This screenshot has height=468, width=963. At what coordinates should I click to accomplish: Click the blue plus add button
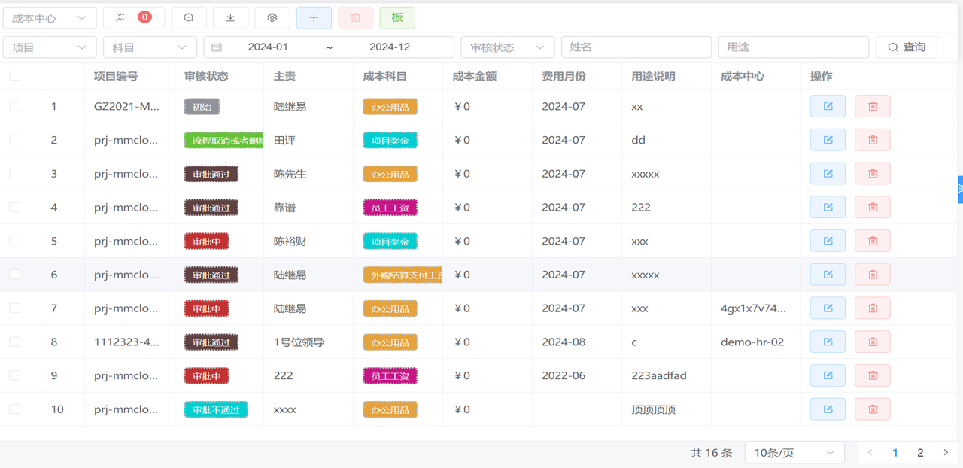coord(314,17)
